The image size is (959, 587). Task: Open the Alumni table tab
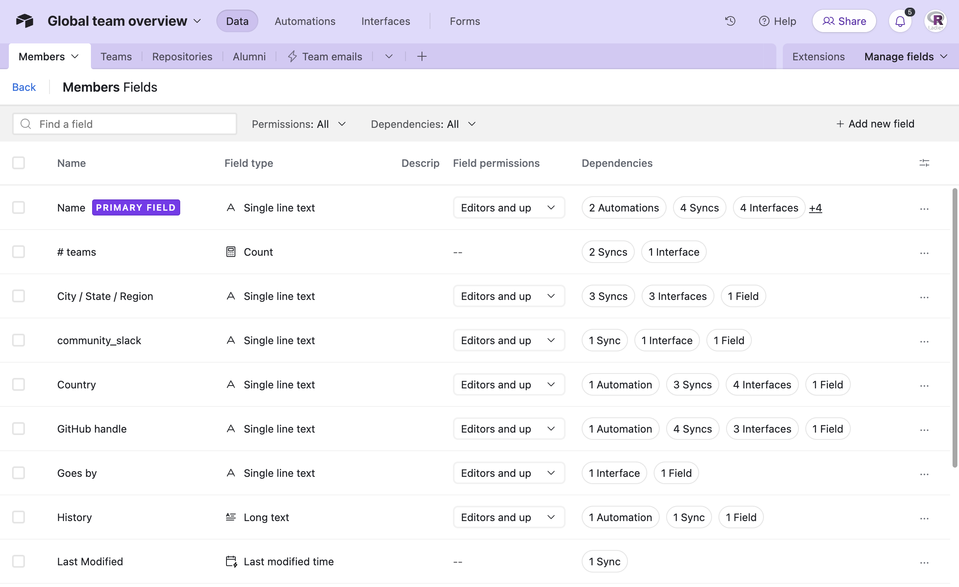point(249,56)
